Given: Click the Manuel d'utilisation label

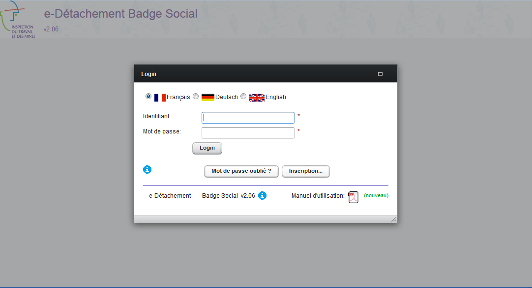Looking at the screenshot, I should click(318, 196).
